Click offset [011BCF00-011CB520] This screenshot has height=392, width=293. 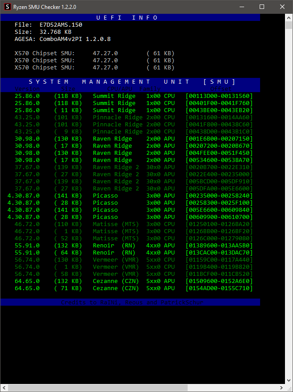point(219,274)
